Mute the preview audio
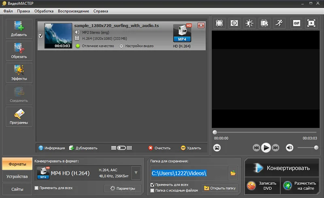 click(290, 147)
